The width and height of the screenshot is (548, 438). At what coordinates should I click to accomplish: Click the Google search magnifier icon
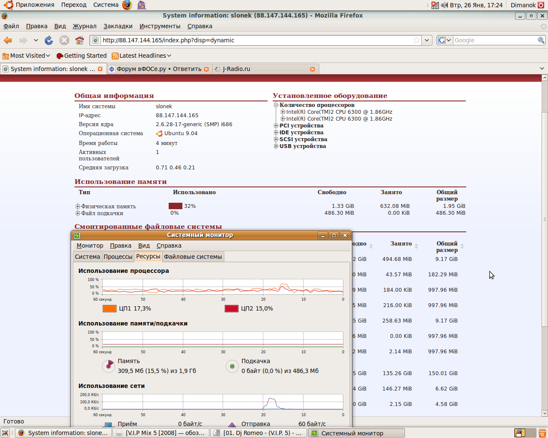click(541, 40)
